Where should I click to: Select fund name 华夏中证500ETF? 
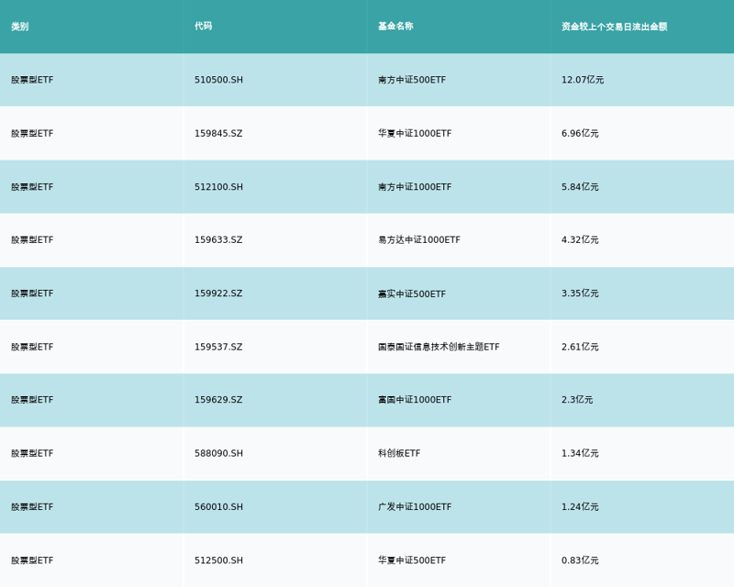point(412,560)
